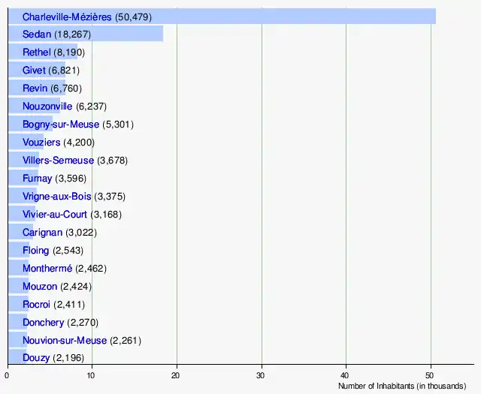This screenshot has width=481, height=394.
Task: Follow the Carignan link
Action: tap(42, 233)
